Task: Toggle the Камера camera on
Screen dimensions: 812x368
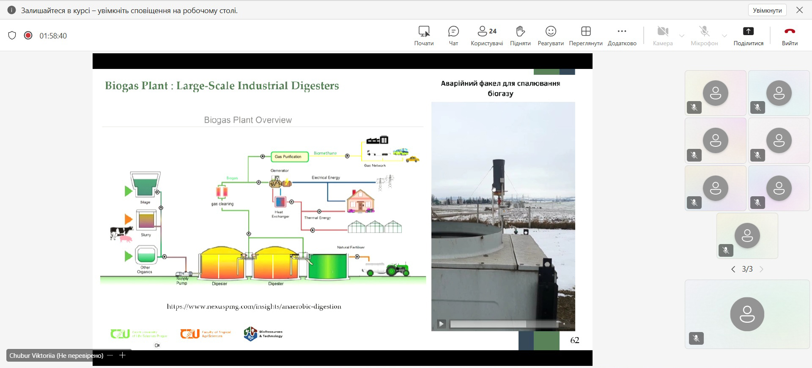Action: pyautogui.click(x=663, y=36)
